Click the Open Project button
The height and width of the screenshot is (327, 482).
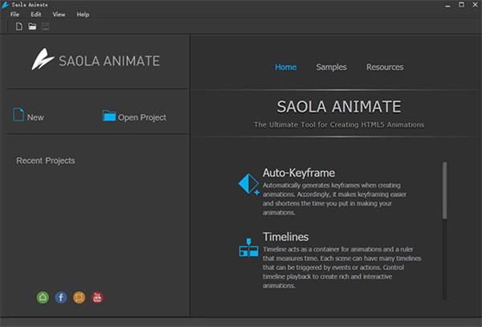134,116
